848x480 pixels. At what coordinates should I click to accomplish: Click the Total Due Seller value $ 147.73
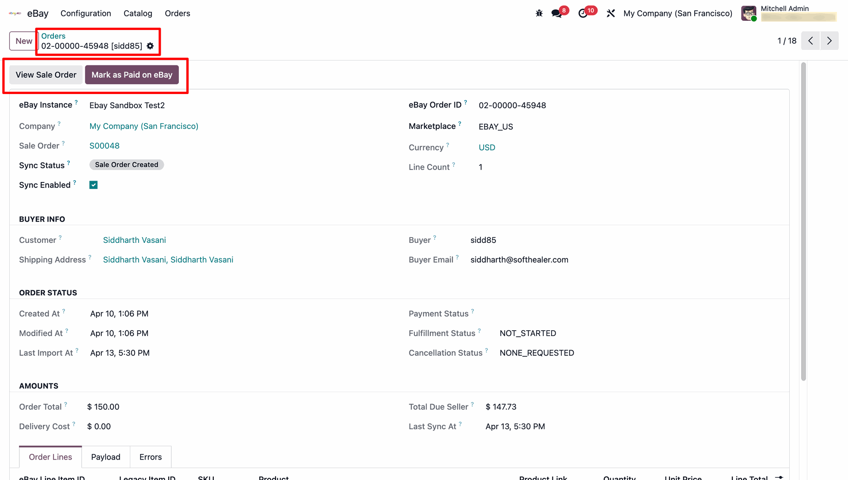pos(501,407)
